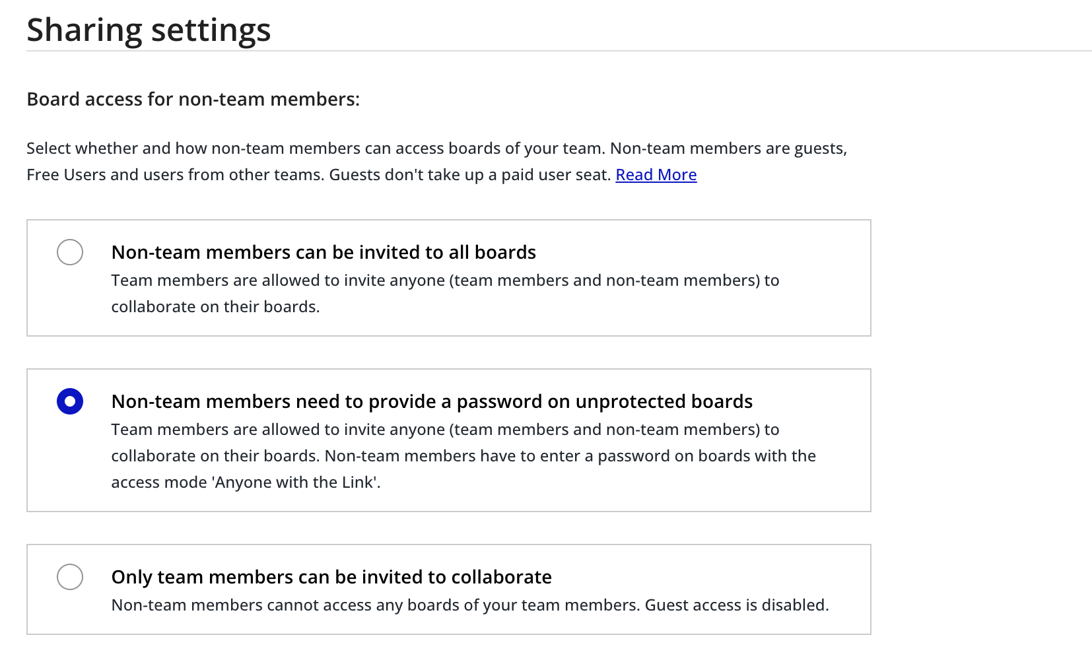1092x664 pixels.
Task: Click the first option's "Team members are allowed" description line
Action: tap(445, 281)
